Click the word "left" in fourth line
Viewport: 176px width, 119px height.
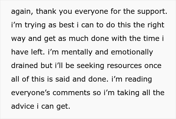[37, 52]
